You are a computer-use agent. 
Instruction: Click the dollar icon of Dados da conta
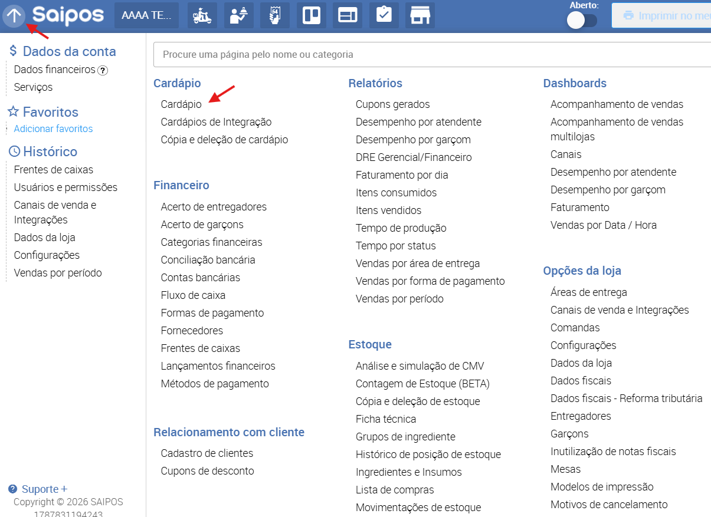click(13, 52)
